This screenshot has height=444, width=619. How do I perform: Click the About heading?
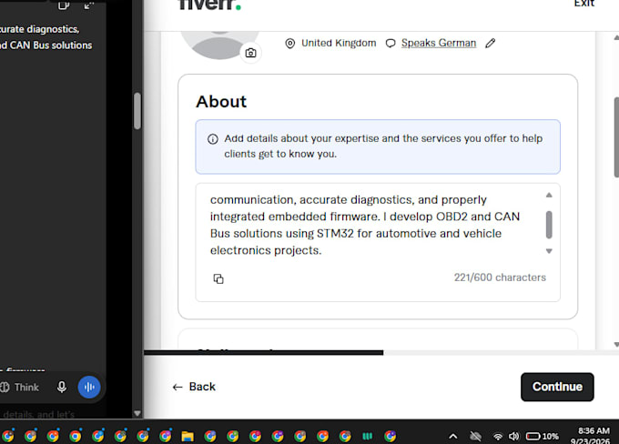(221, 102)
